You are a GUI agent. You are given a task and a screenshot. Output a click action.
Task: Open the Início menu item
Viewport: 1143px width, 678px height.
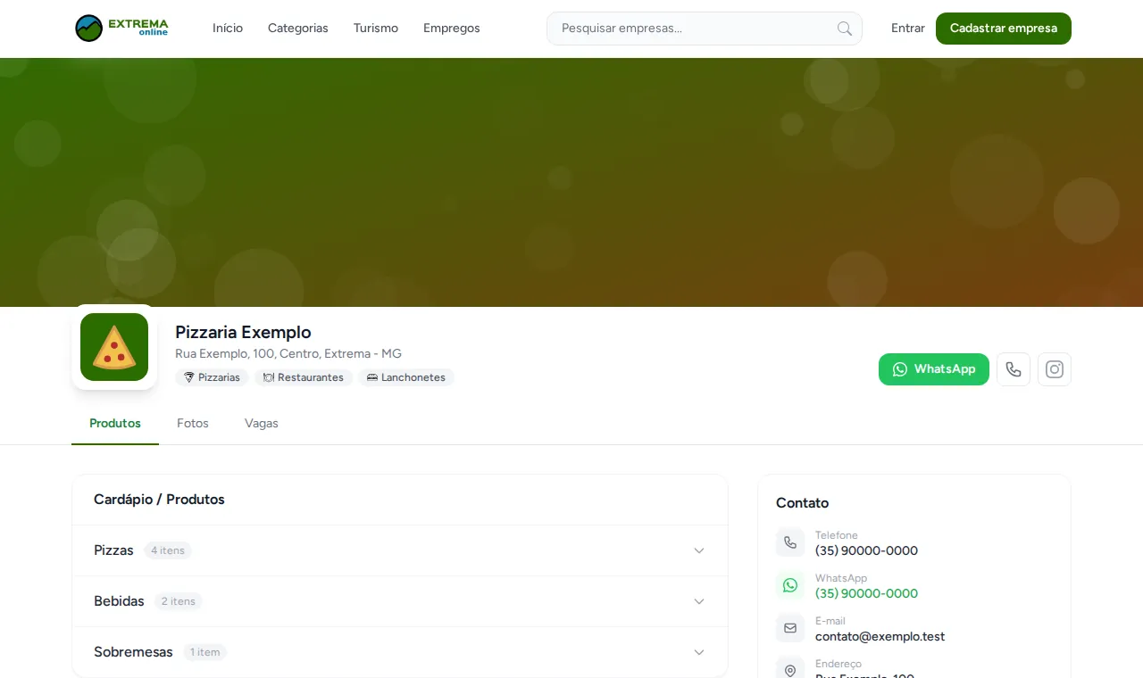[x=228, y=29]
